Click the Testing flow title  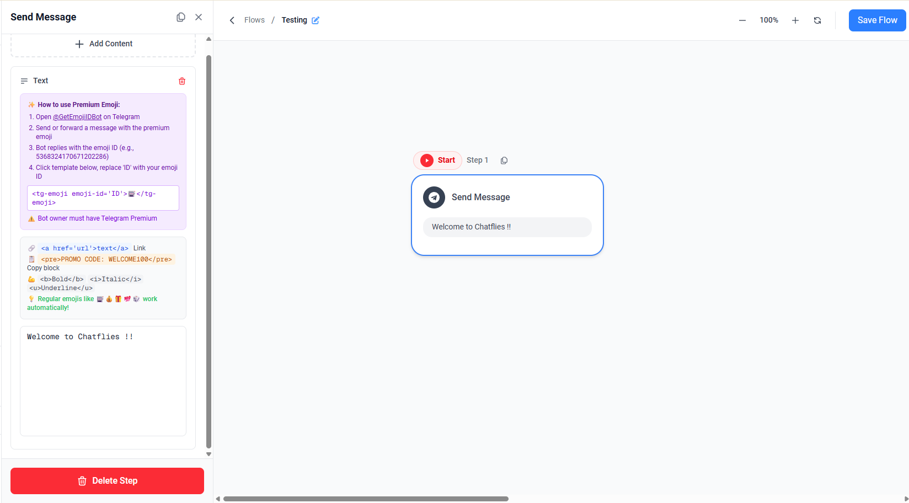(294, 20)
